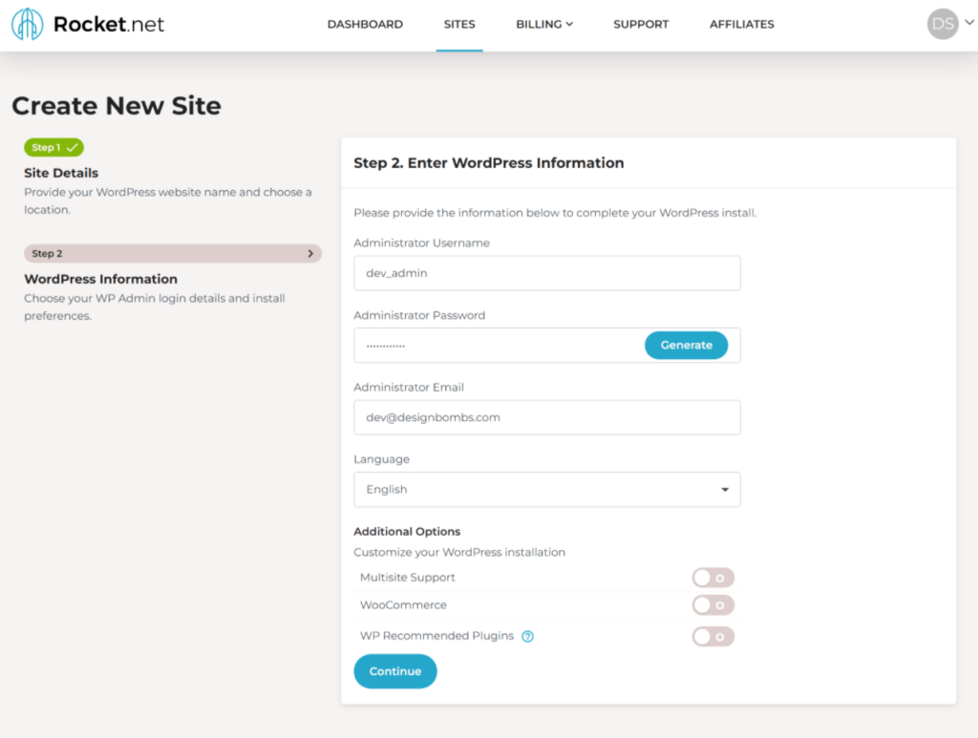The height and width of the screenshot is (738, 978).
Task: Click the WordPress Information step heading
Action: click(x=101, y=279)
